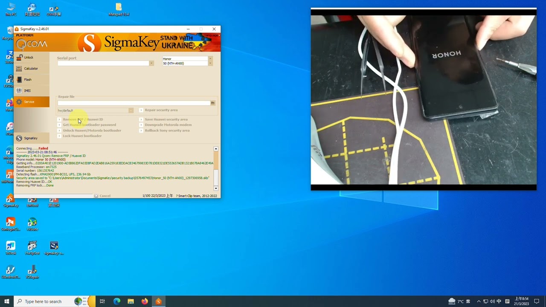This screenshot has width=546, height=307.
Task: Expand the 50 (NTH-AN00) model dropdown
Action: click(210, 64)
